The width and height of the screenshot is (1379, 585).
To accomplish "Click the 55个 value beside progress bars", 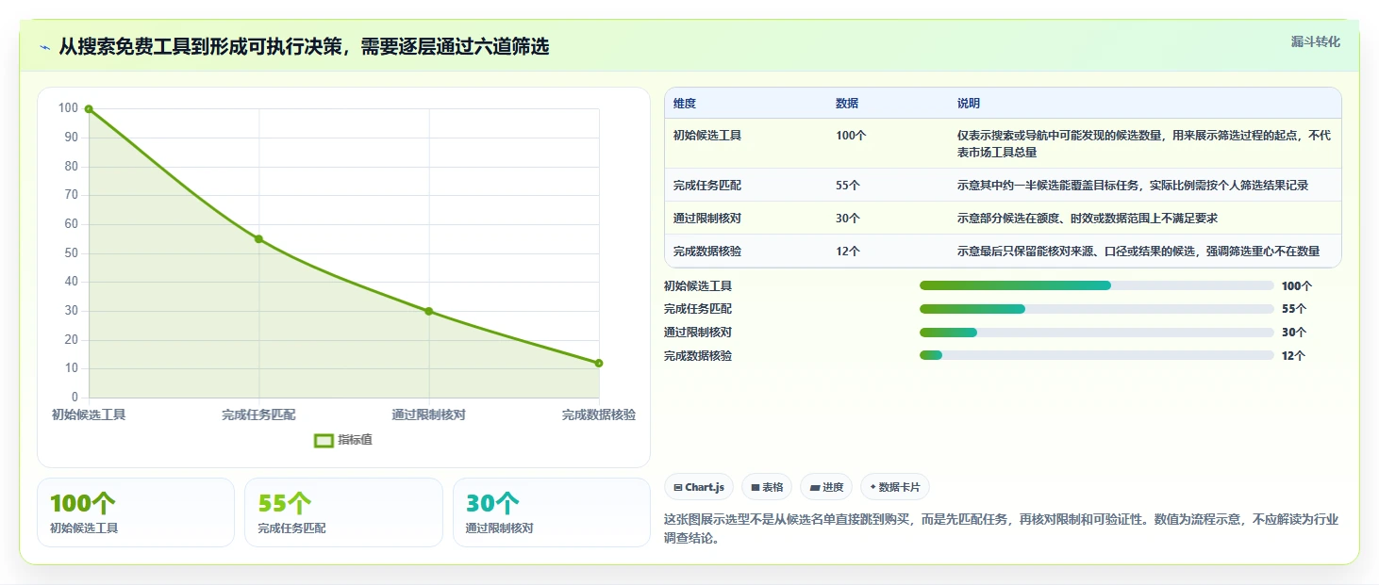I will click(1294, 309).
